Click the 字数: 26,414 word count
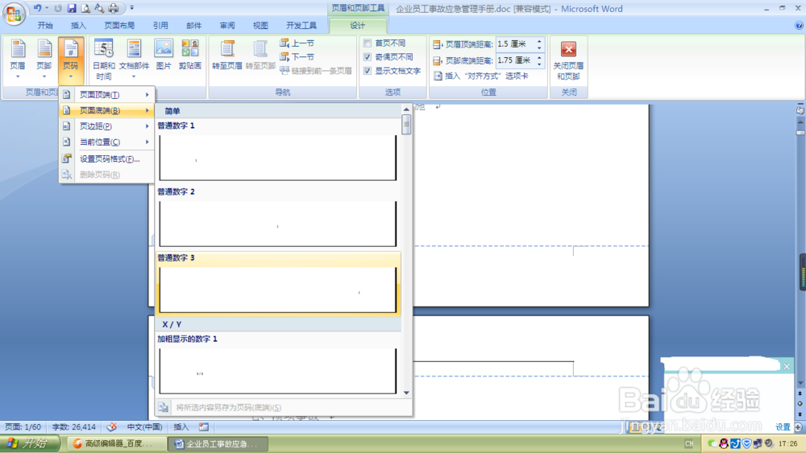 pyautogui.click(x=74, y=426)
